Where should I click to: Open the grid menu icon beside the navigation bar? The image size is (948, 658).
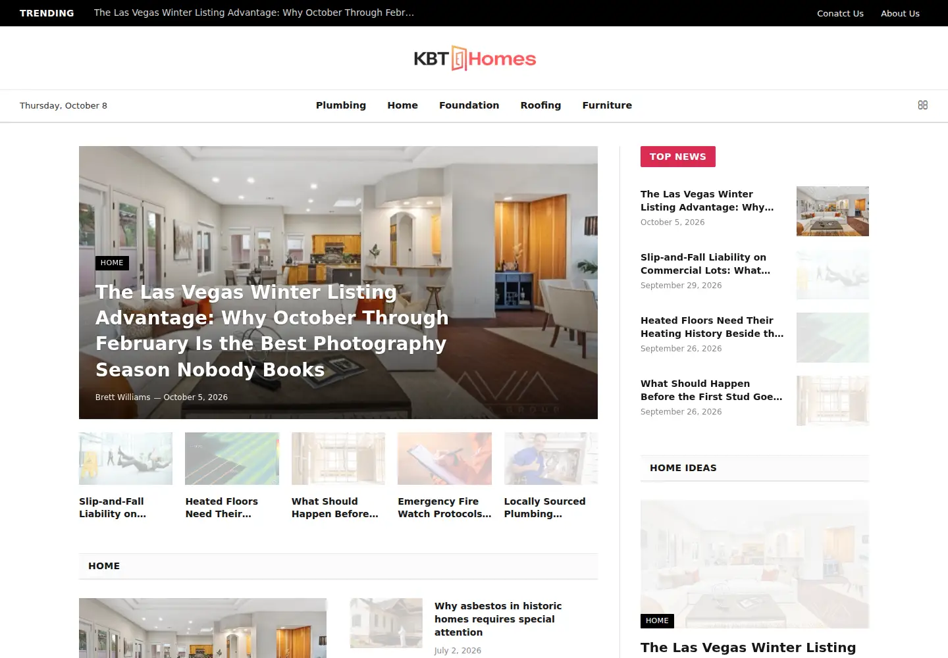tap(922, 105)
